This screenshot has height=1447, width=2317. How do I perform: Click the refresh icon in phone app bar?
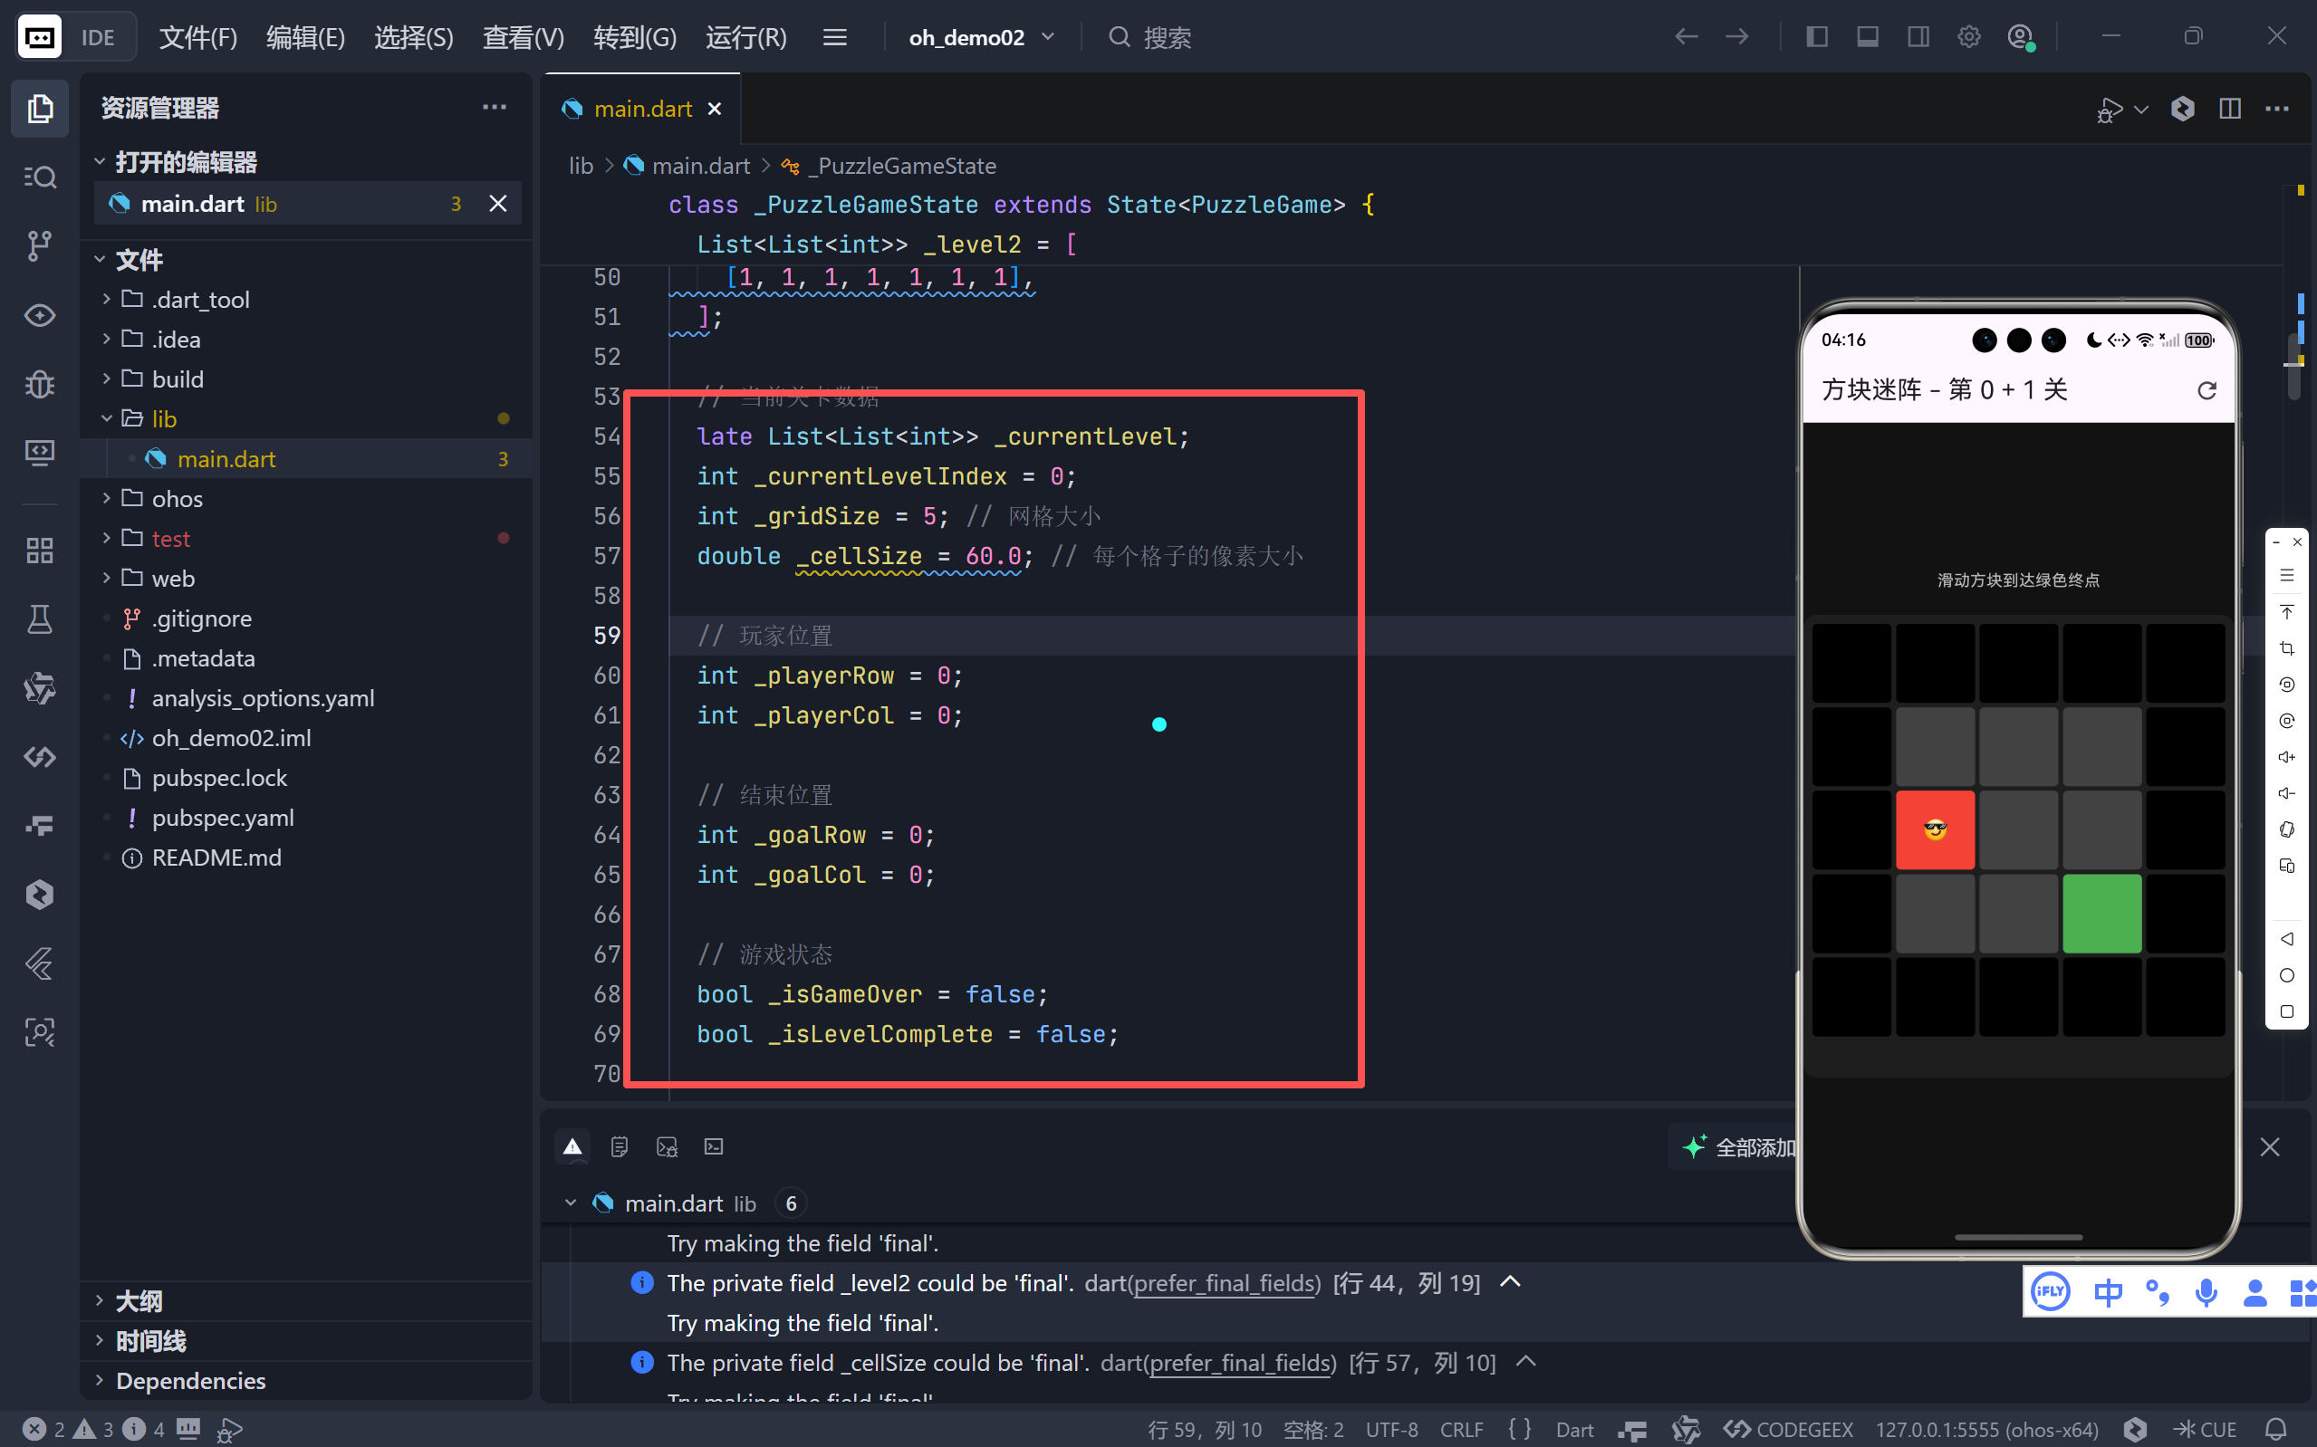coord(2206,390)
